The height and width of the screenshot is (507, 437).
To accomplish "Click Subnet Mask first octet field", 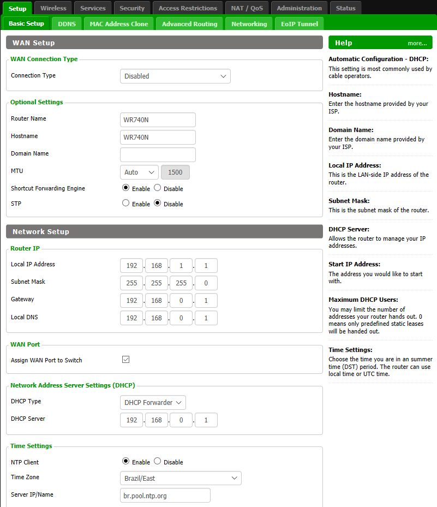I will [x=131, y=283].
